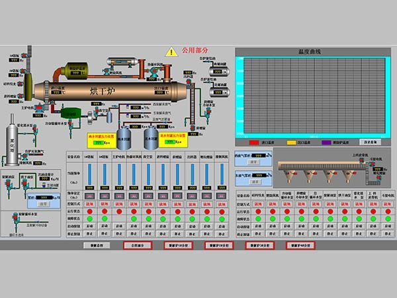
Task: Toggle 就地 control mode for 排烟风机 column
Action: pos(222,204)
